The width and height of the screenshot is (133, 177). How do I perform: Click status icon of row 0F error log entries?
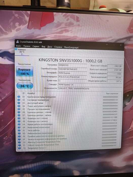pyautogui.click(x=19, y=139)
